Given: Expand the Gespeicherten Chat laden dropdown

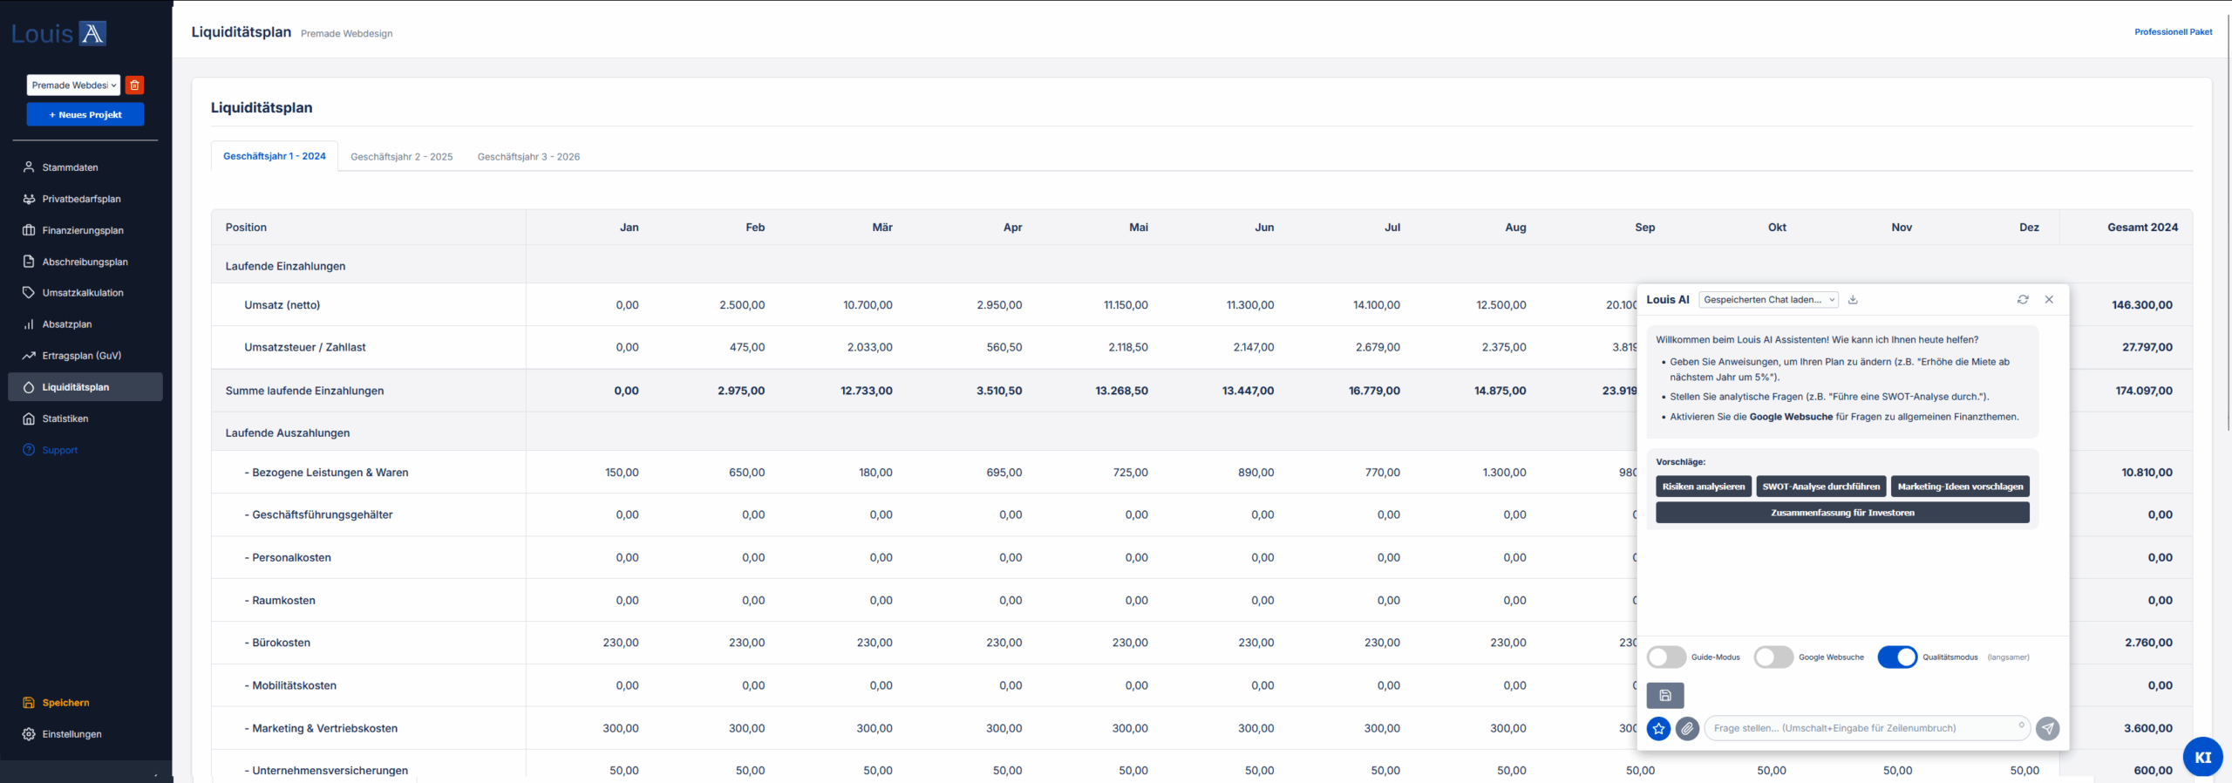Looking at the screenshot, I should click(1768, 300).
